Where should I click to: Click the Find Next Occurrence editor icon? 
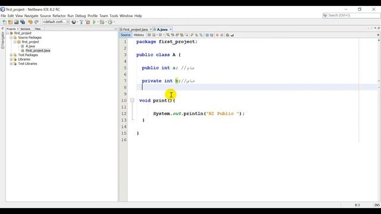[x=177, y=35]
